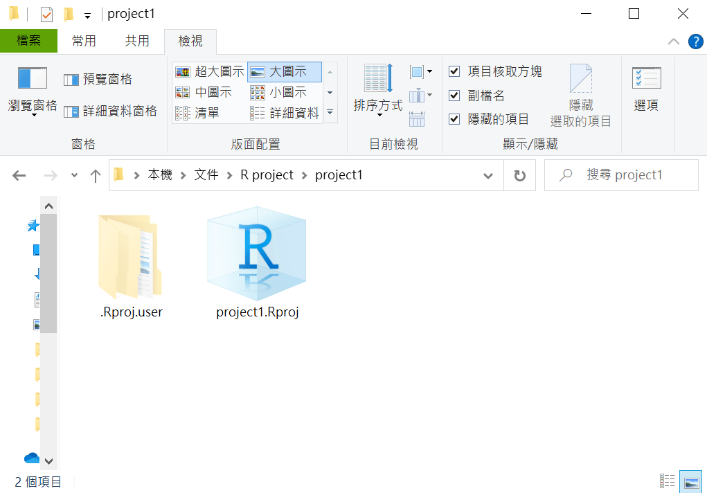
Task: Click the refresh button beside address bar
Action: 519,176
